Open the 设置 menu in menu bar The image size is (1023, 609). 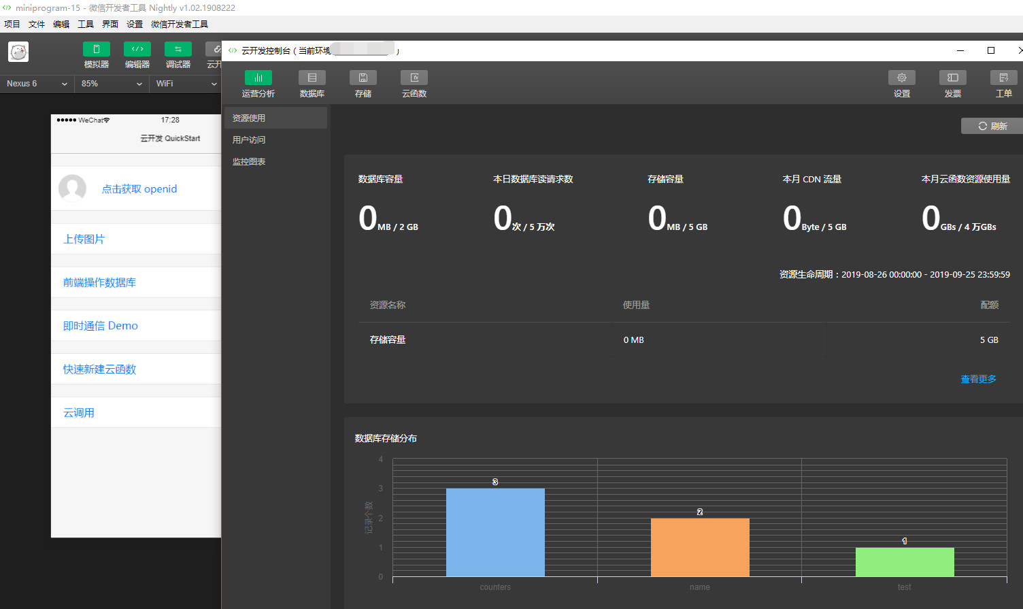pyautogui.click(x=135, y=24)
